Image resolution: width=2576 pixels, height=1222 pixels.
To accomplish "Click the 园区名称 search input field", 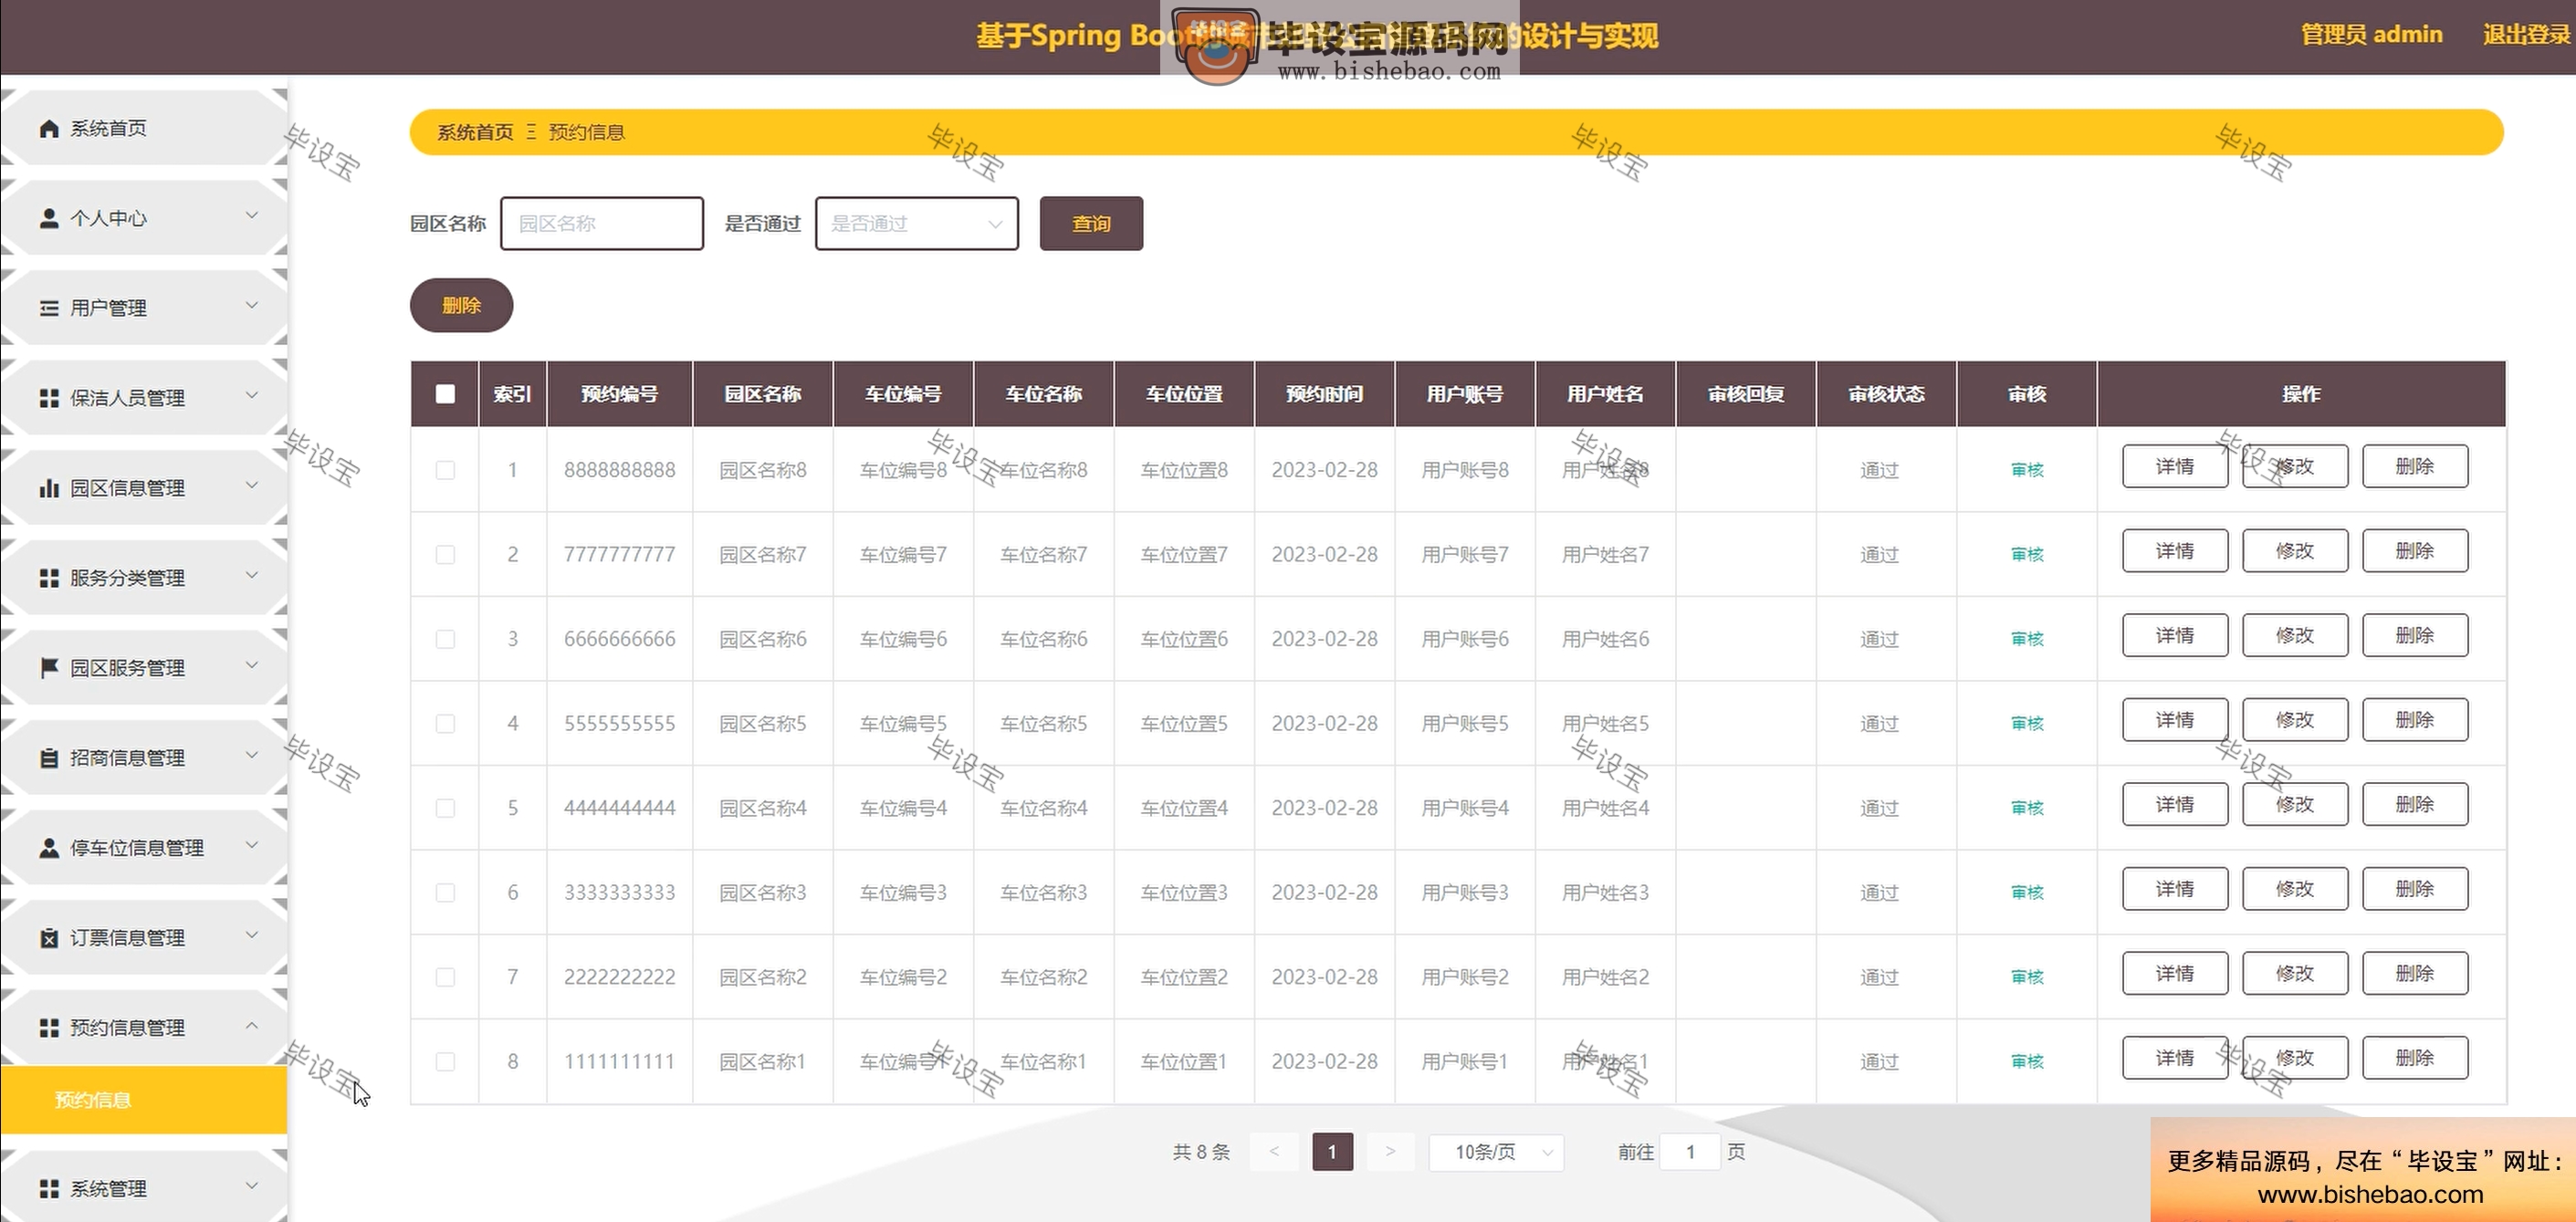I will coord(602,223).
